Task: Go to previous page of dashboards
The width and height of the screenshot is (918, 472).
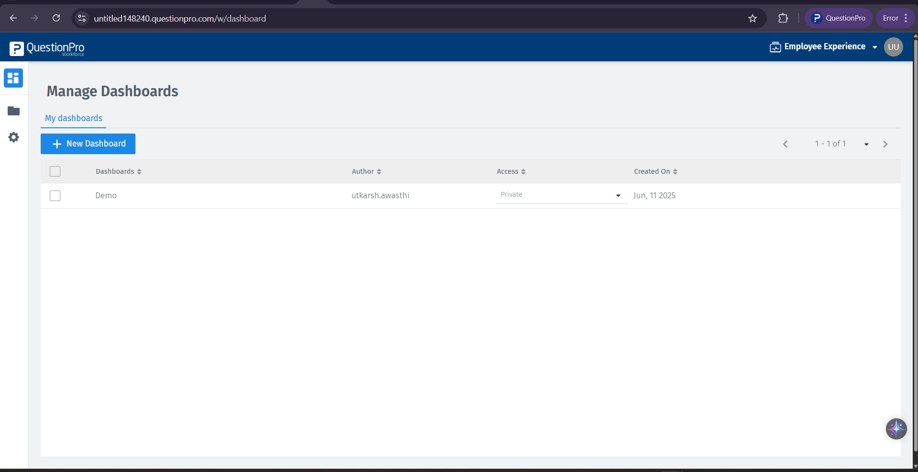Action: pos(785,144)
